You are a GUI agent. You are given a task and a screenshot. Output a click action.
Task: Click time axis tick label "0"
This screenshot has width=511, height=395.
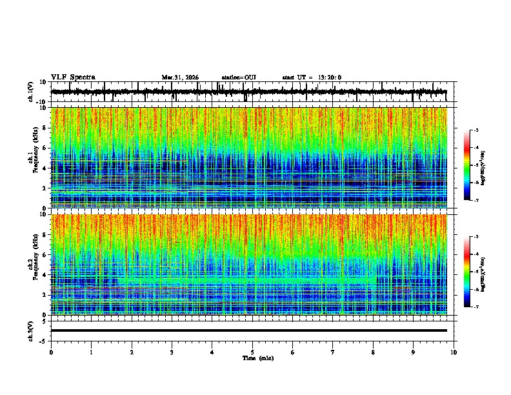coord(51,352)
